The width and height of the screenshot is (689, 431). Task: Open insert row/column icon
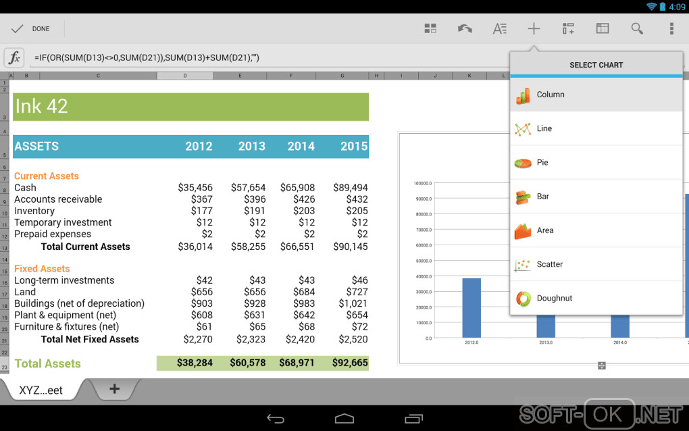567,29
